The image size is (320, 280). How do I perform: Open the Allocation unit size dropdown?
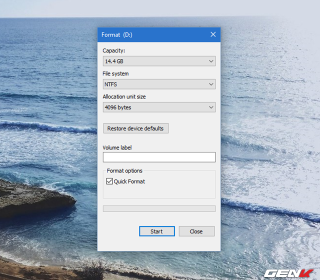(159, 107)
